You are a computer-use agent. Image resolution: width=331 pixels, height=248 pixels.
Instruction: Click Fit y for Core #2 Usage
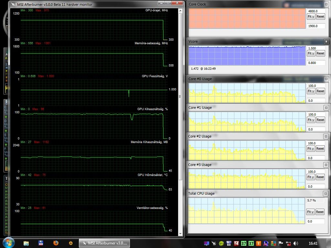pos(311,149)
